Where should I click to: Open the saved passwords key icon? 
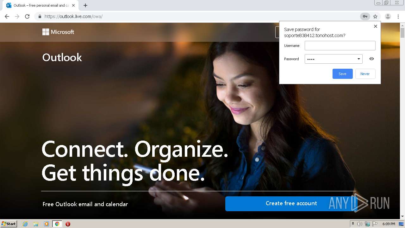pyautogui.click(x=365, y=16)
